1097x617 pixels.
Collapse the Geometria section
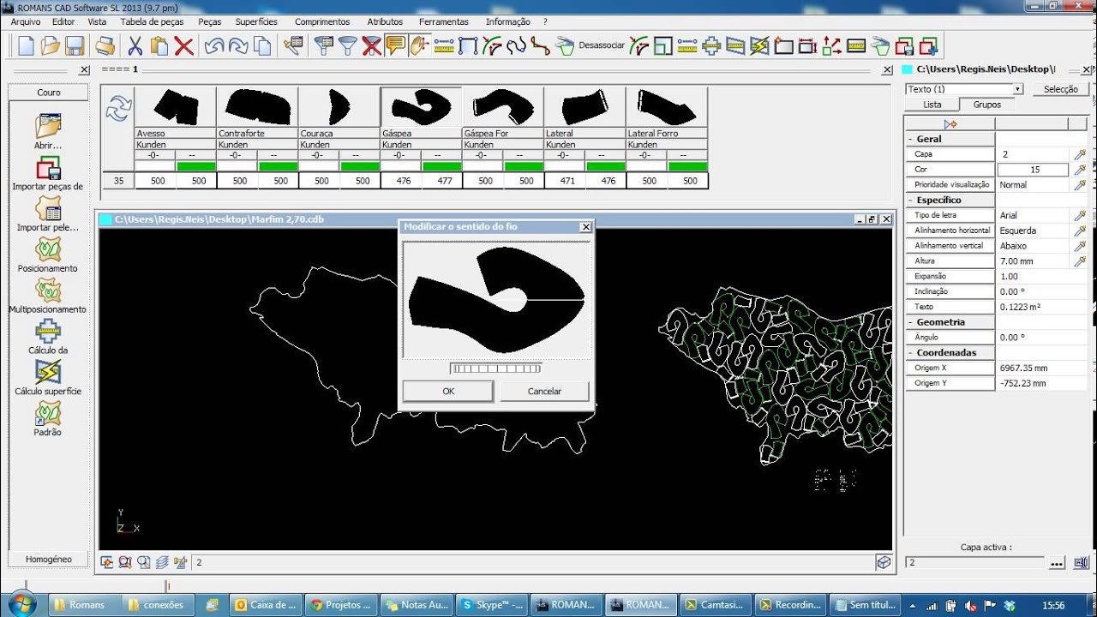912,322
